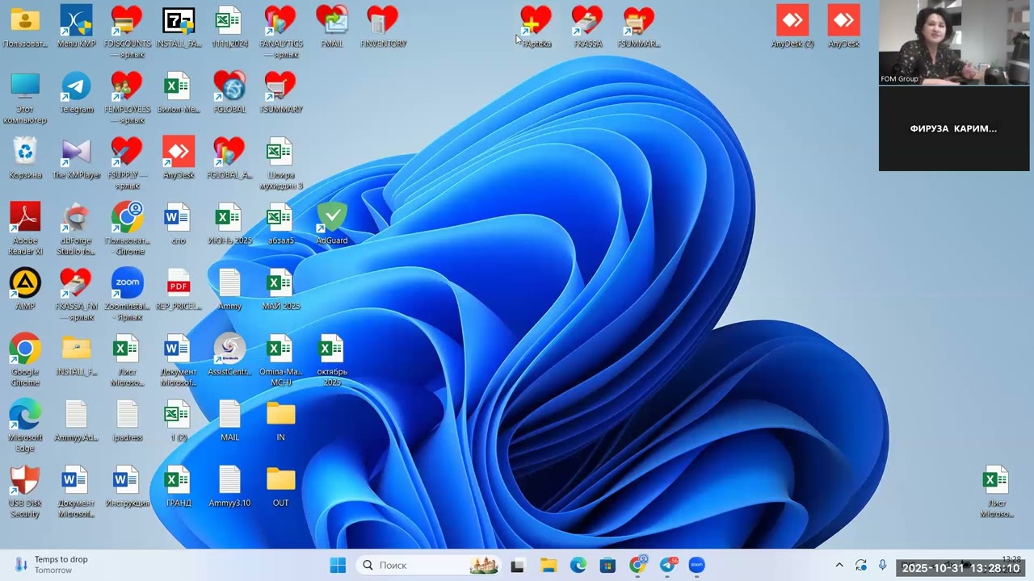Show hidden tray icons chevron

839,565
